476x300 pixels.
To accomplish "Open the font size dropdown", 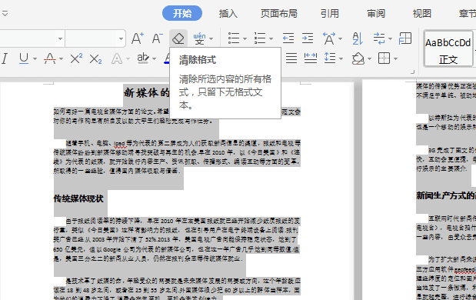I will coord(121,38).
